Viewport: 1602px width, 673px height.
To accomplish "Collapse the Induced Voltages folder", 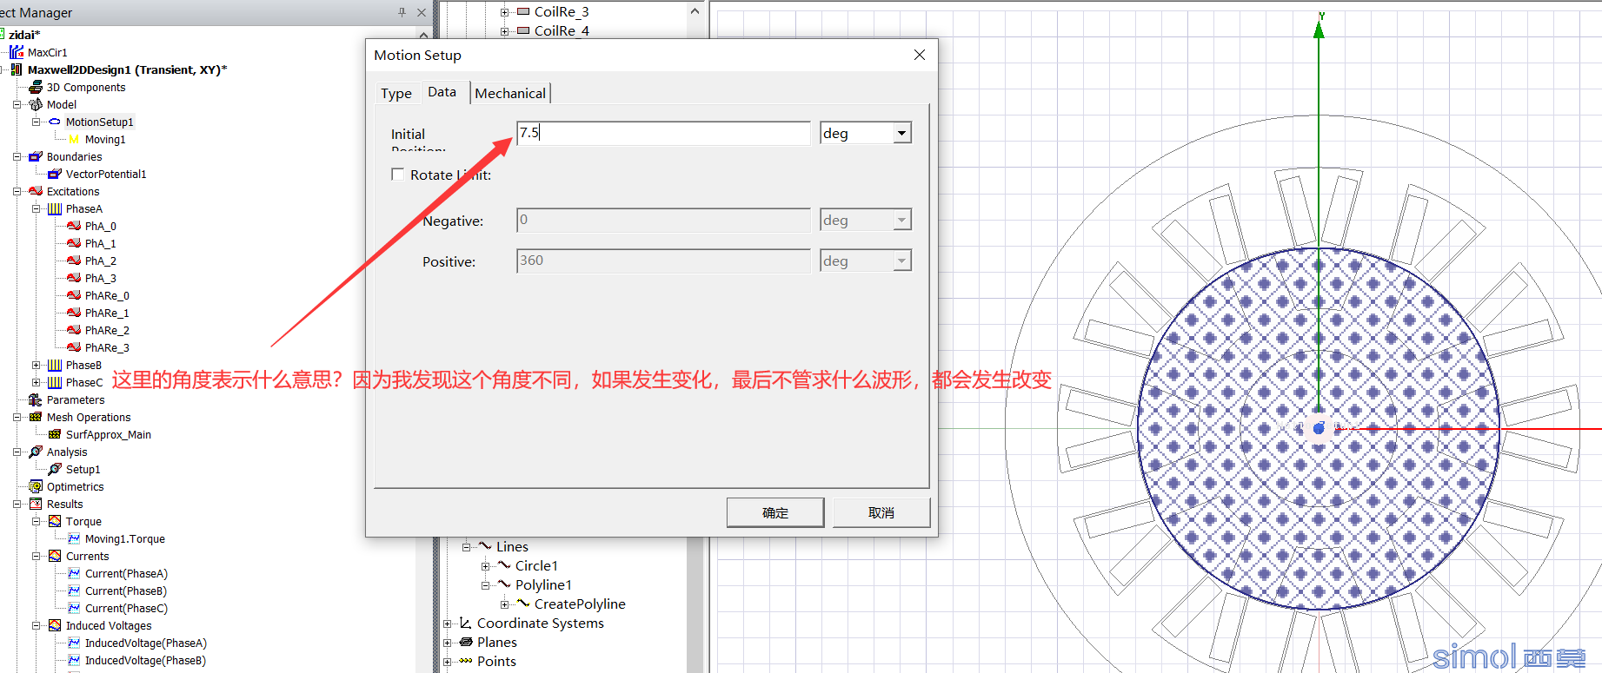I will coord(36,625).
